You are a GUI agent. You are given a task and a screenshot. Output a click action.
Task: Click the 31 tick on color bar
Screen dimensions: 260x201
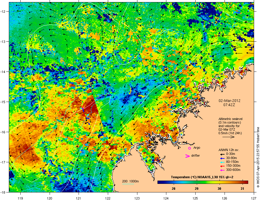point(243,189)
